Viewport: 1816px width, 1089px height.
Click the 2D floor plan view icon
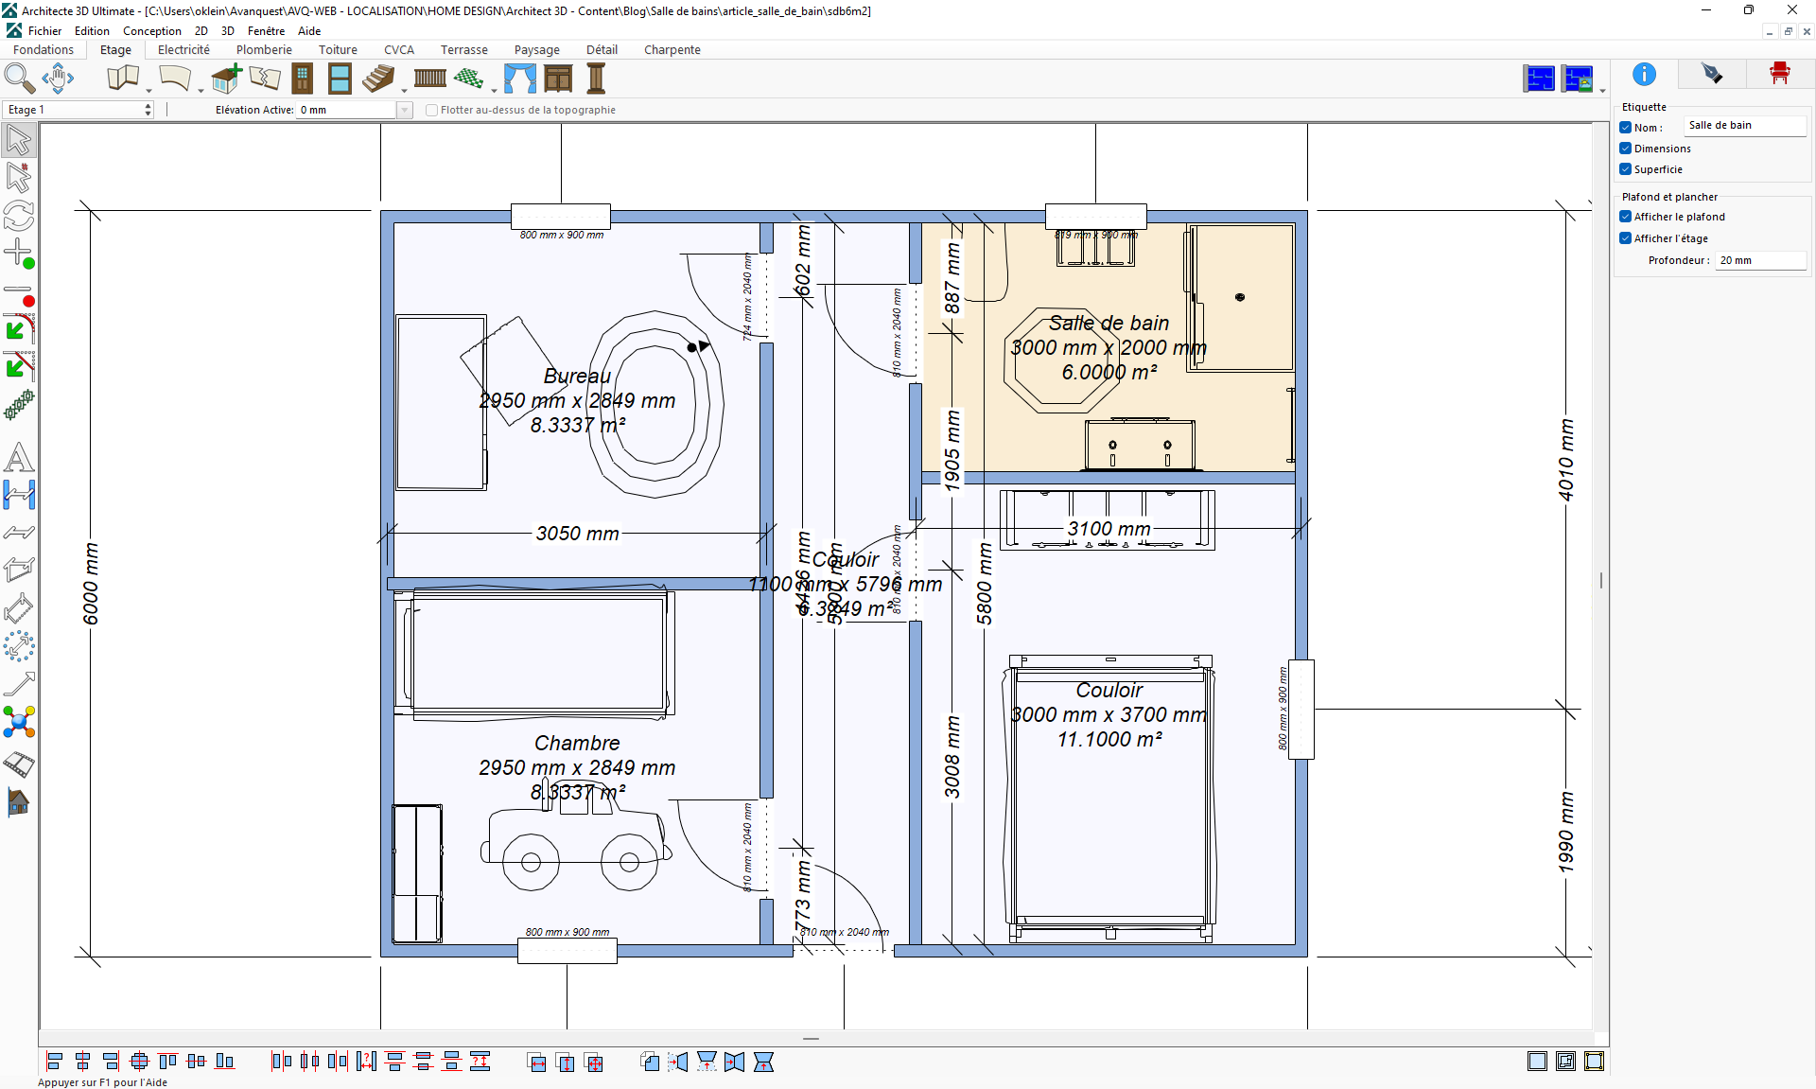pyautogui.click(x=1539, y=79)
